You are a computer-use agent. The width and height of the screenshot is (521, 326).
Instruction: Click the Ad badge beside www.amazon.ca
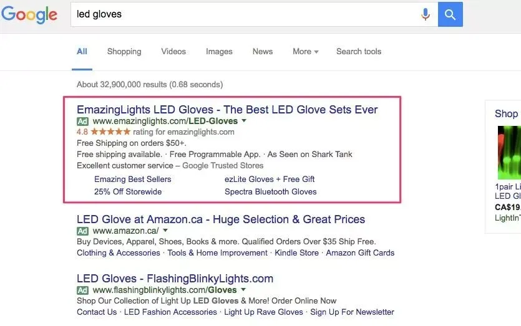[x=82, y=231]
